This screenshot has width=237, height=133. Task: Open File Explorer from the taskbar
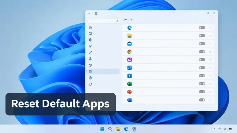pyautogui.click(x=118, y=129)
